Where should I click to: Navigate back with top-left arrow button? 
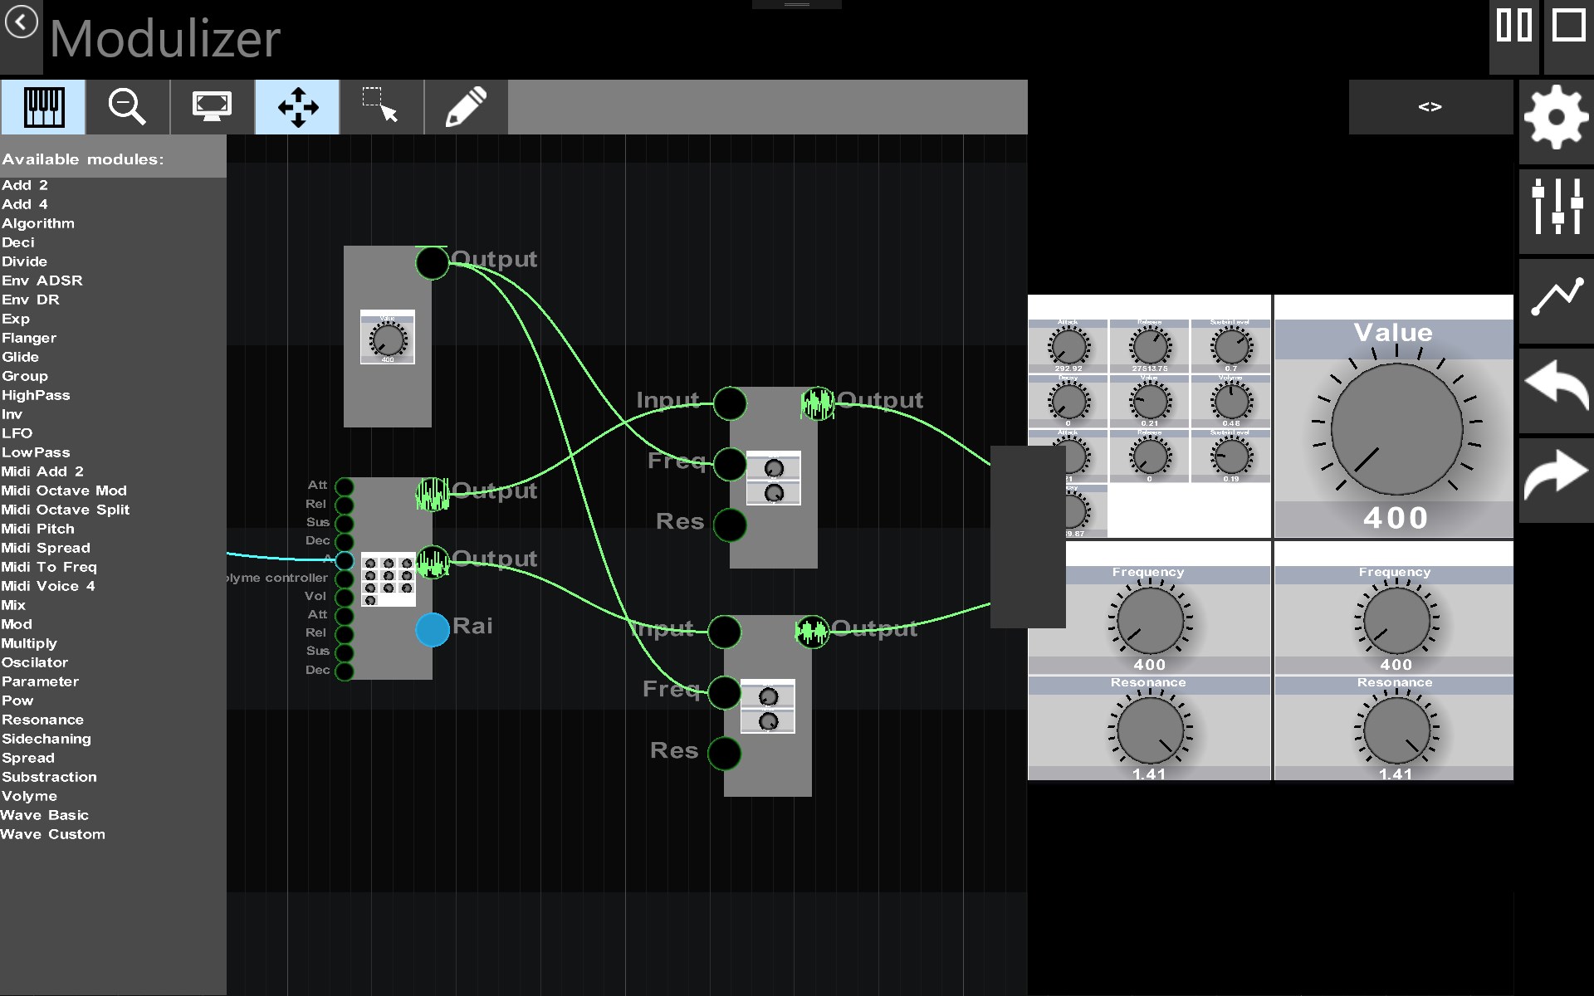click(21, 22)
